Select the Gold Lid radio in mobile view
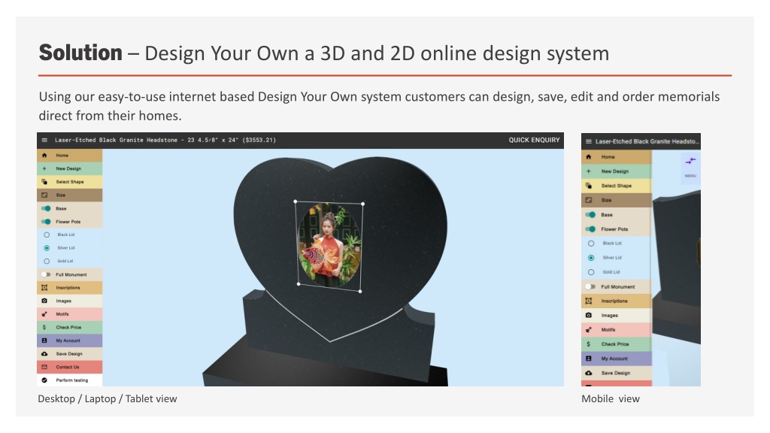Viewport: 770px width, 433px height. (591, 272)
